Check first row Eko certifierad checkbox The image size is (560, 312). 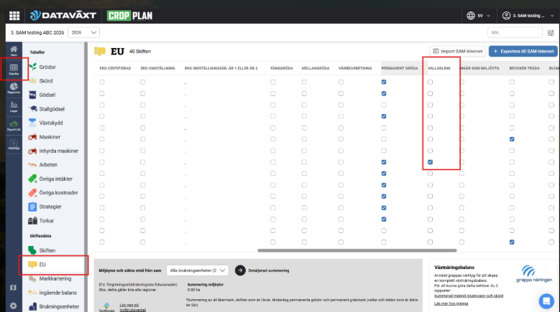pos(102,82)
